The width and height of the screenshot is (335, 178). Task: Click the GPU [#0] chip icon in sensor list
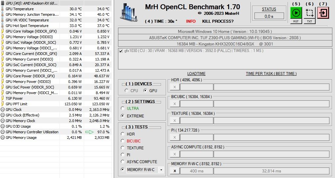click(x=3, y=3)
